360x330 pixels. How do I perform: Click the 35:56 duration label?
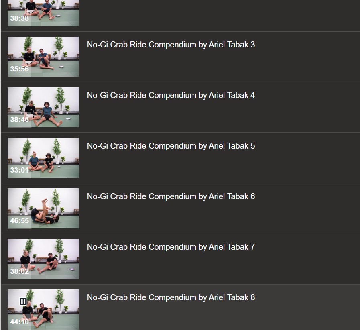20,69
